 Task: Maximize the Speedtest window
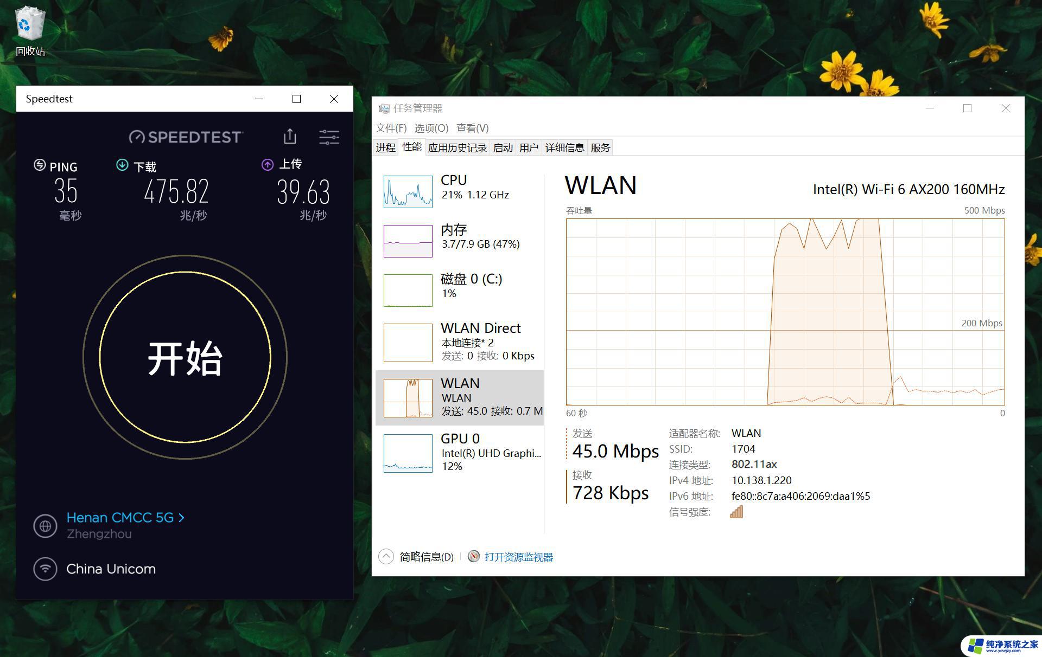[296, 99]
